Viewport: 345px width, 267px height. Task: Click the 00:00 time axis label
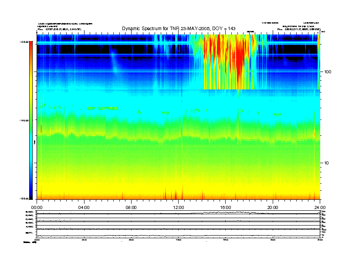[37, 208]
